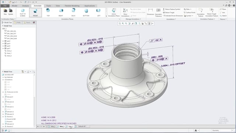Expand the Materials node in Model Tree
This screenshot has width=236, height=133.
pos(3,77)
